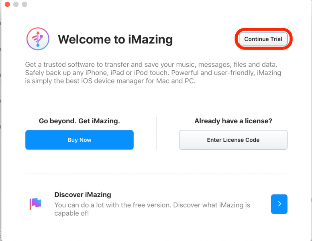Image resolution: width=312 pixels, height=241 pixels.
Task: Open Discover iMazing with the blue arrow
Action: pos(279,204)
